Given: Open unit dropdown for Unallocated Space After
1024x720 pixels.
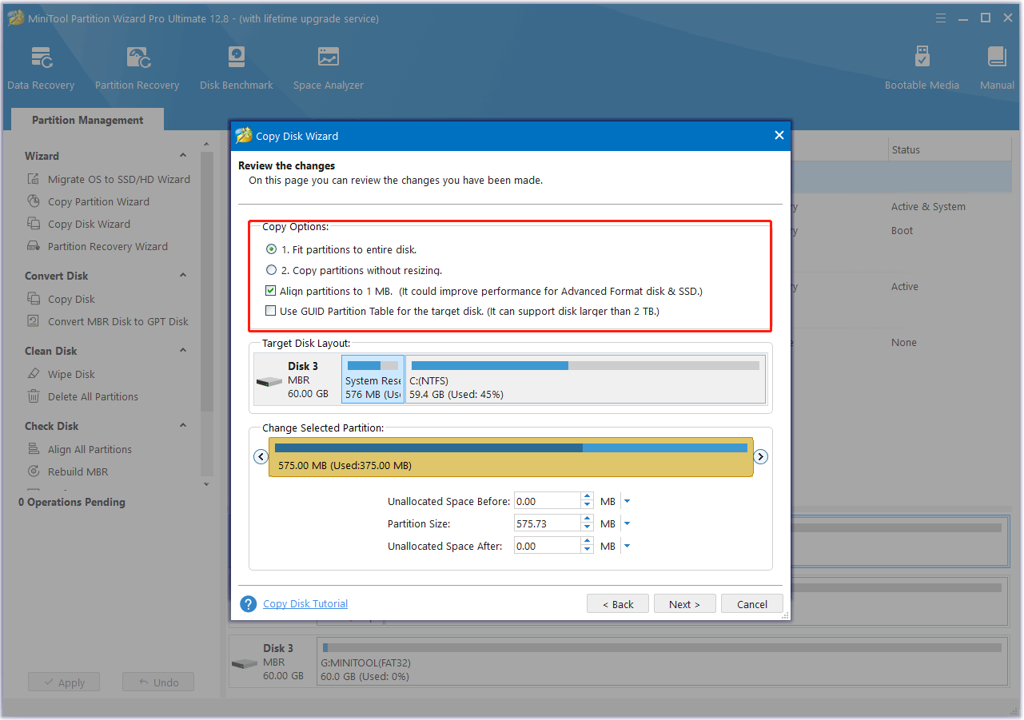Looking at the screenshot, I should click(x=627, y=546).
